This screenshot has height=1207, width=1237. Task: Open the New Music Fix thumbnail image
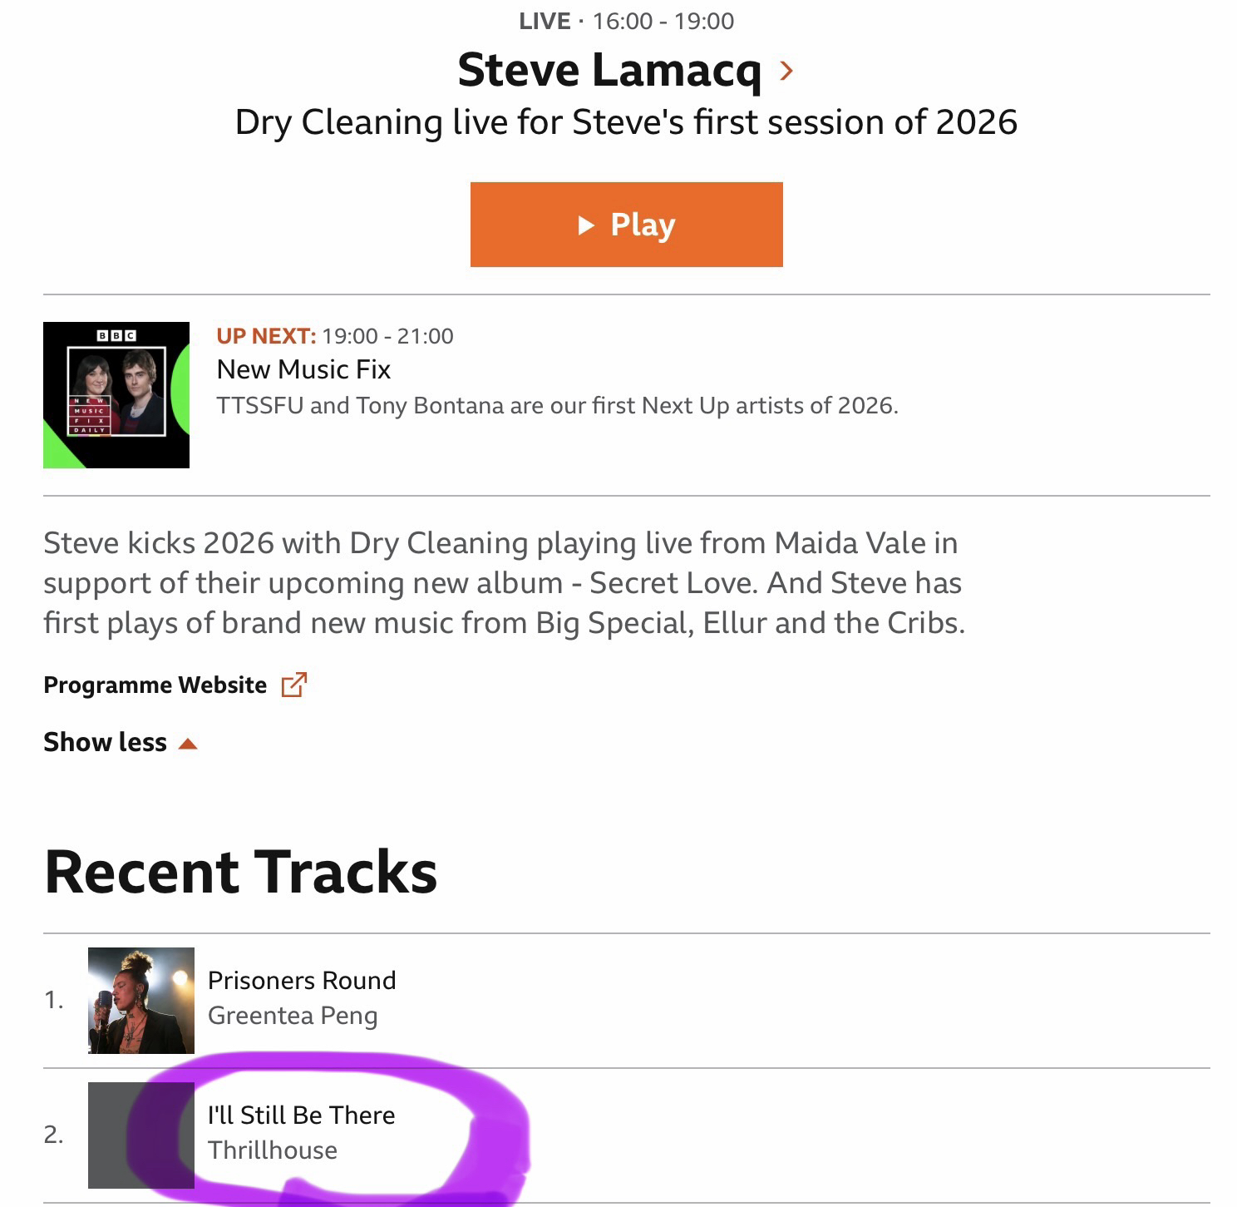click(x=116, y=395)
